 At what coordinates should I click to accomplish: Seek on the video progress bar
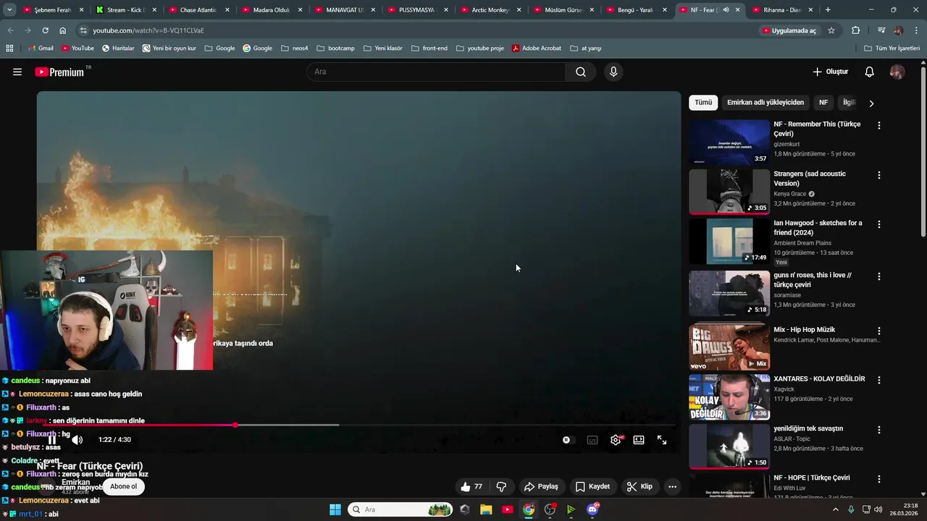pos(359,425)
